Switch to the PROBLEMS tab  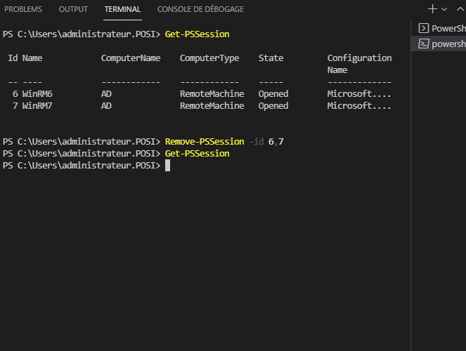(x=23, y=9)
